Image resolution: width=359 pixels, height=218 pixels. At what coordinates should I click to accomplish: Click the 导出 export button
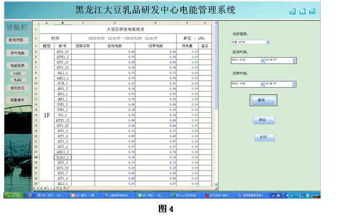(264, 120)
